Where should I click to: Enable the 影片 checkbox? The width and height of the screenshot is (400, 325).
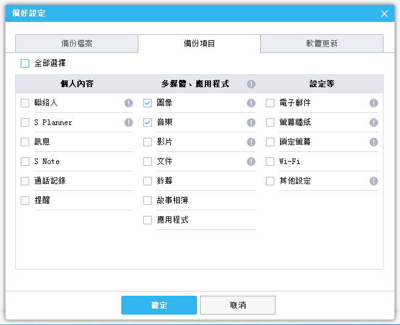pos(148,142)
